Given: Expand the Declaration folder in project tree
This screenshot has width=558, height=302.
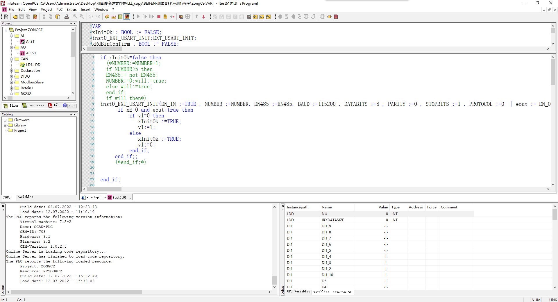Looking at the screenshot, I should pos(12,71).
